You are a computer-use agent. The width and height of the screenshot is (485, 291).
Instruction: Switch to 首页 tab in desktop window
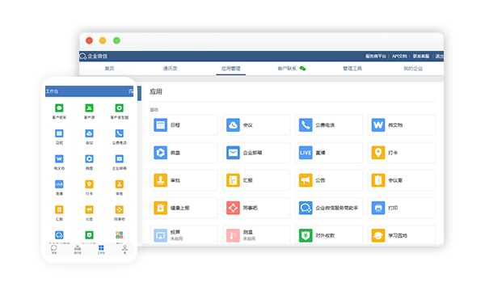(x=109, y=69)
